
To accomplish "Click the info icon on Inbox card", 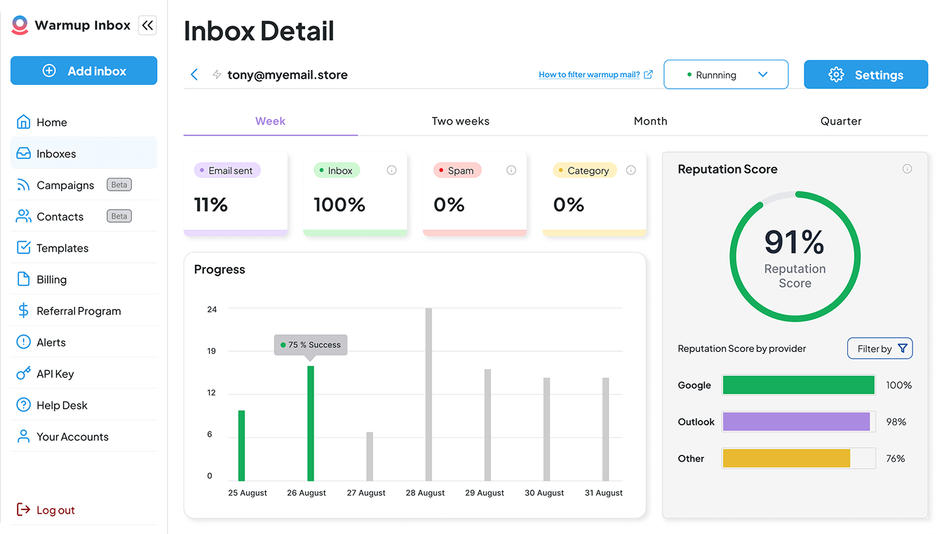I will (x=392, y=170).
